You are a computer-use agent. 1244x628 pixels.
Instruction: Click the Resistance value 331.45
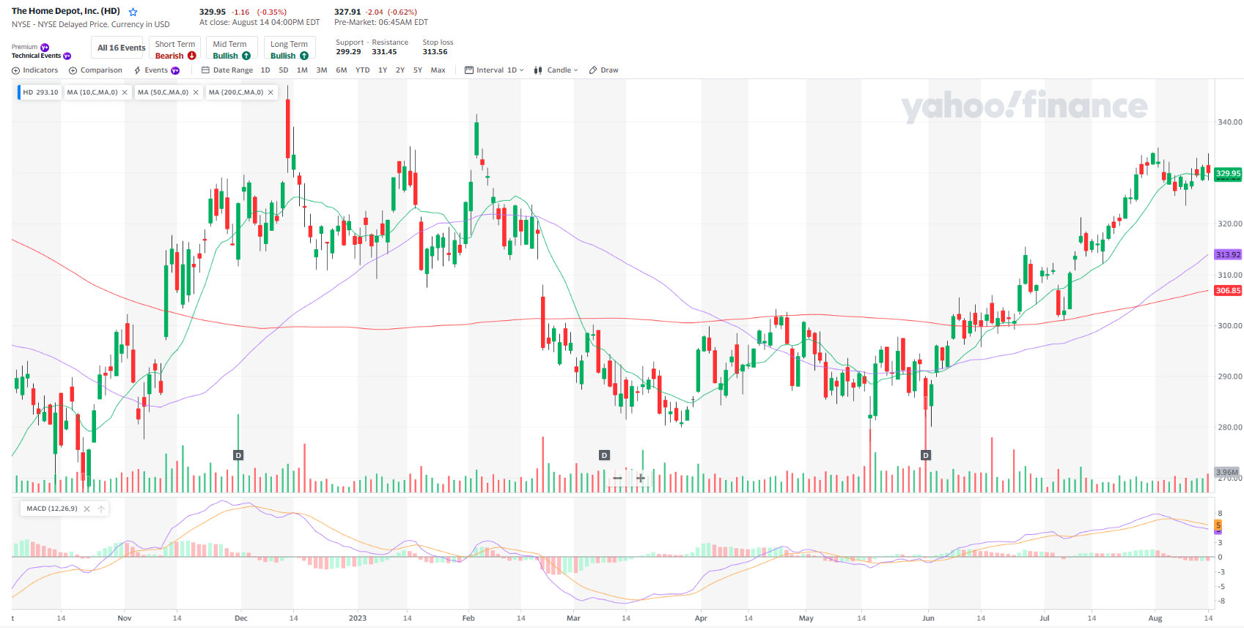384,52
